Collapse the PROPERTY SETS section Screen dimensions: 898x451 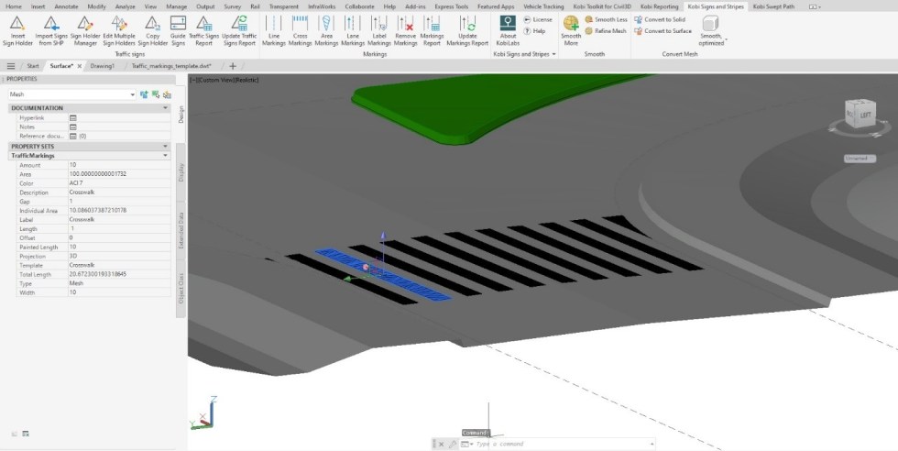[x=166, y=146]
